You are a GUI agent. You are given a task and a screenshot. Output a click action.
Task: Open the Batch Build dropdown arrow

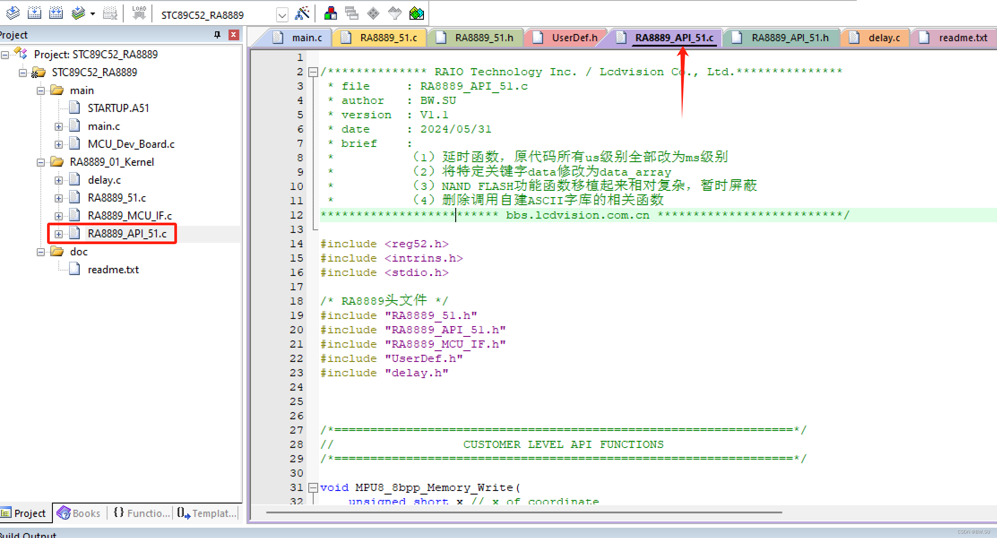[93, 14]
